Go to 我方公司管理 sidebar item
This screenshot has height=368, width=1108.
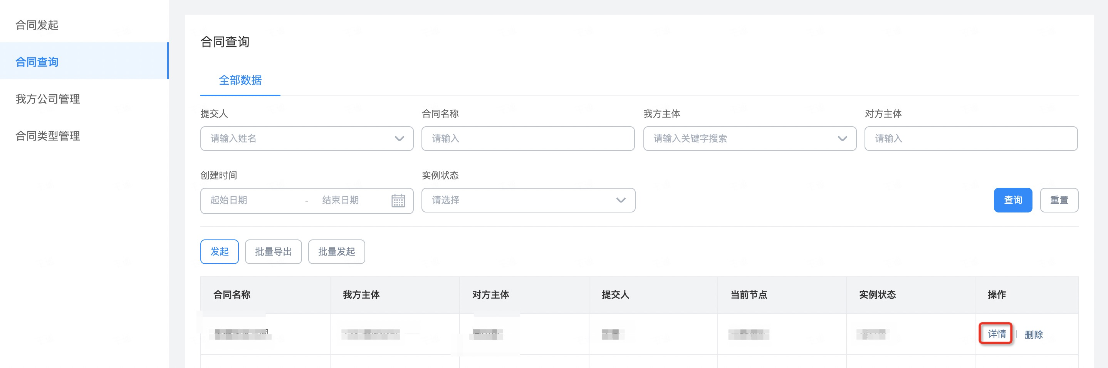[48, 99]
